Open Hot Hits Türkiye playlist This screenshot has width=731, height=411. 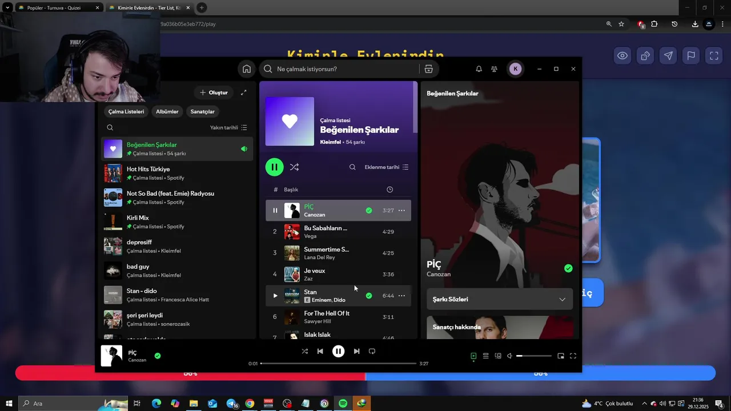pyautogui.click(x=177, y=174)
